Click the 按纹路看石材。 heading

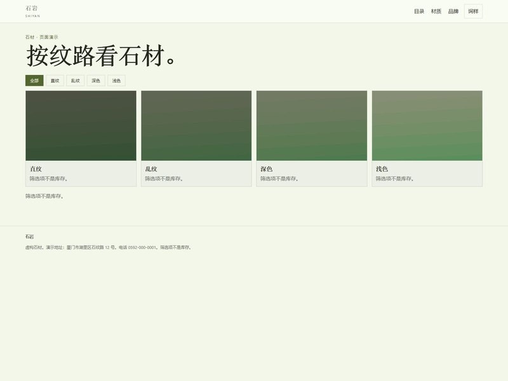point(102,56)
